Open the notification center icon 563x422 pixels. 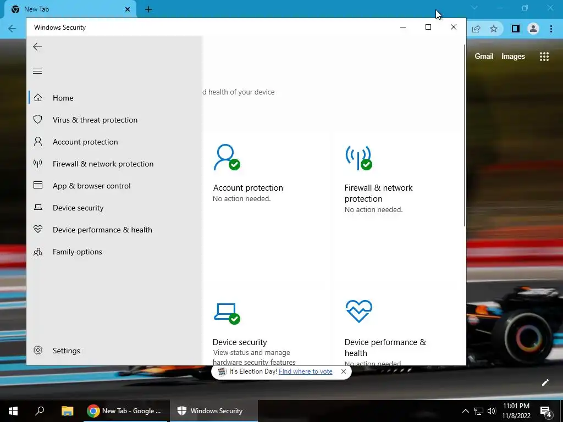pos(546,411)
